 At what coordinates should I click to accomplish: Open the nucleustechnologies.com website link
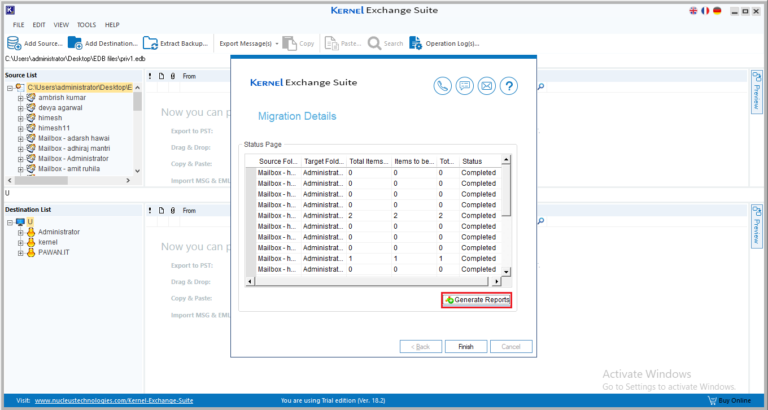point(114,400)
